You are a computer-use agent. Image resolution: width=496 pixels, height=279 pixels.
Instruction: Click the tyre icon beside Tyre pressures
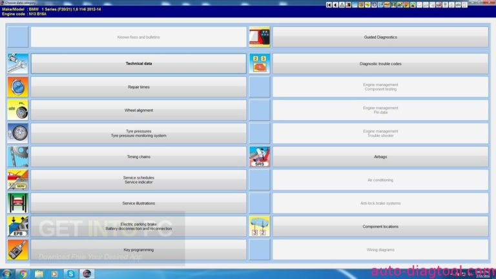pyautogui.click(x=17, y=134)
